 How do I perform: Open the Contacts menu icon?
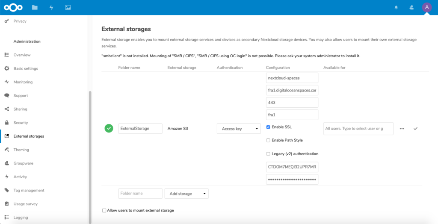pos(411,8)
